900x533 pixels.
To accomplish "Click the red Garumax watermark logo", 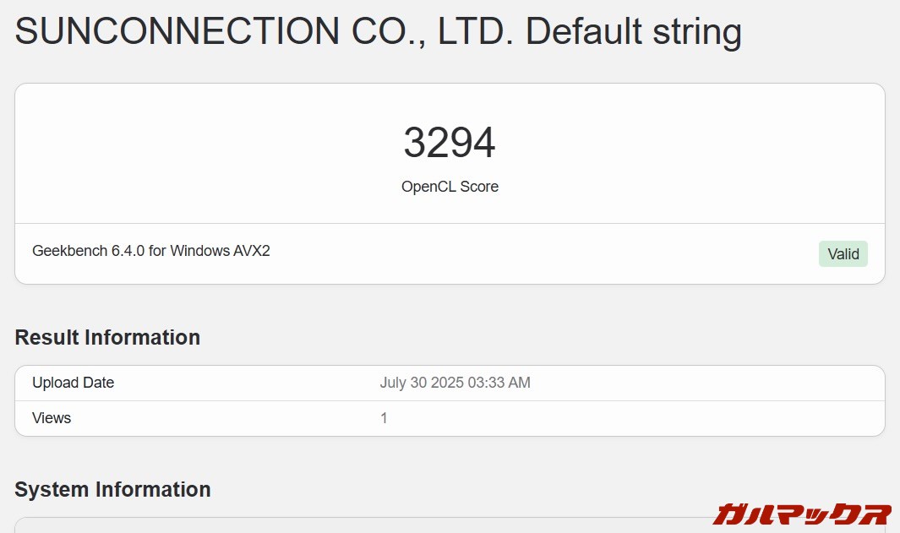I will point(801,513).
